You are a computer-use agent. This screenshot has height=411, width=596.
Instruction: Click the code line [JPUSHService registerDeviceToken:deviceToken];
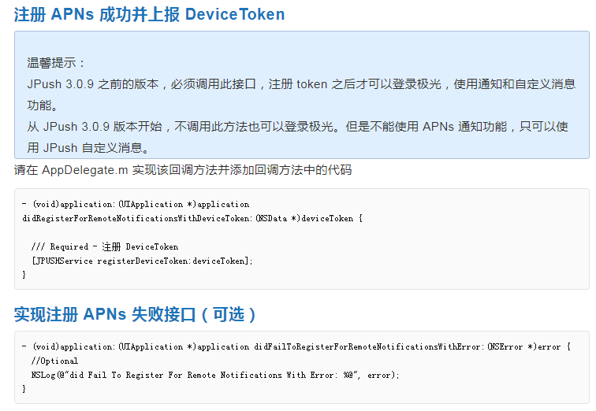coord(142,261)
